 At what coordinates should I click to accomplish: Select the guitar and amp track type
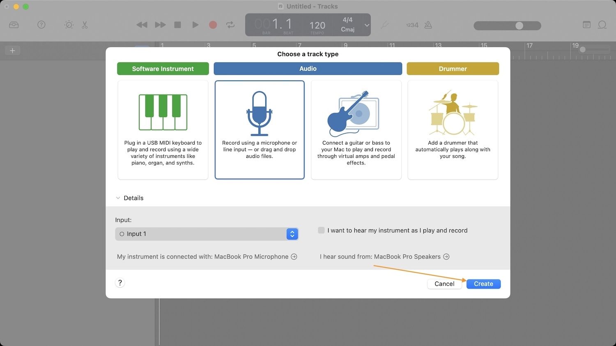pos(356,129)
